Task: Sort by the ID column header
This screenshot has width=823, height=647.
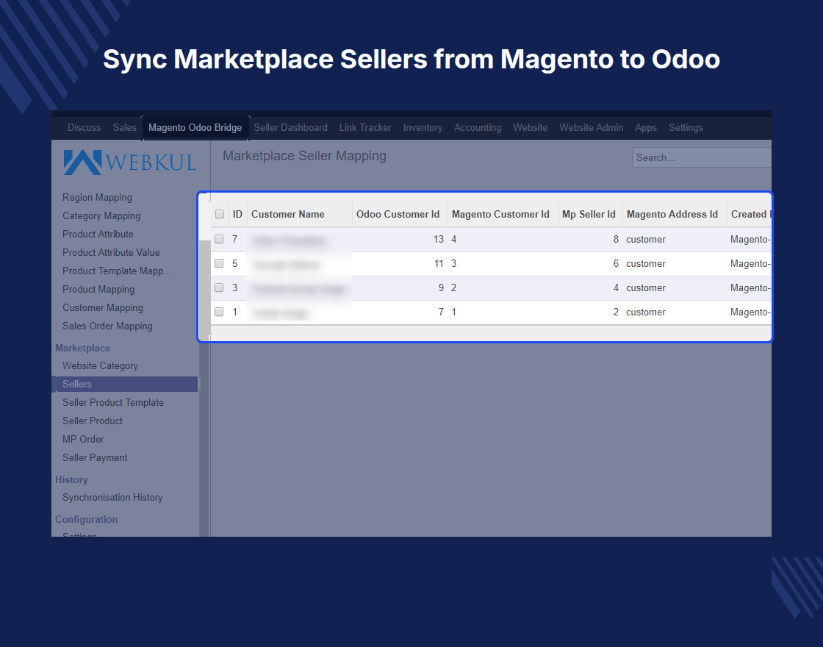Action: (x=237, y=214)
